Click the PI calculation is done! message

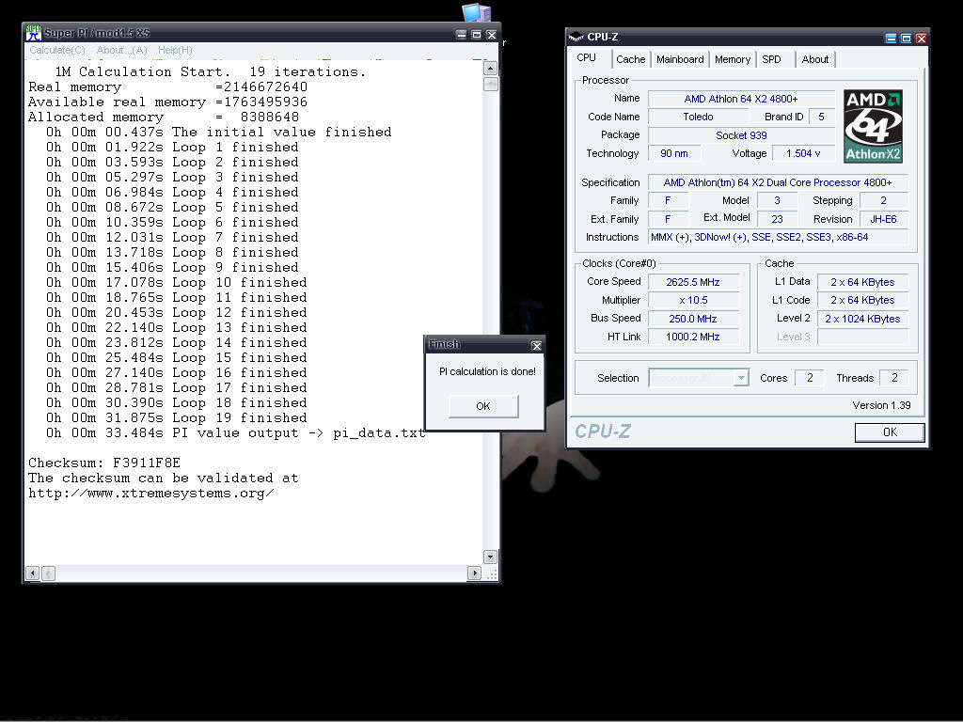[x=488, y=371]
